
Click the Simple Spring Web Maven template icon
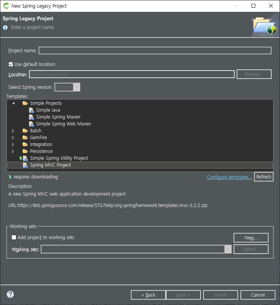[32, 124]
